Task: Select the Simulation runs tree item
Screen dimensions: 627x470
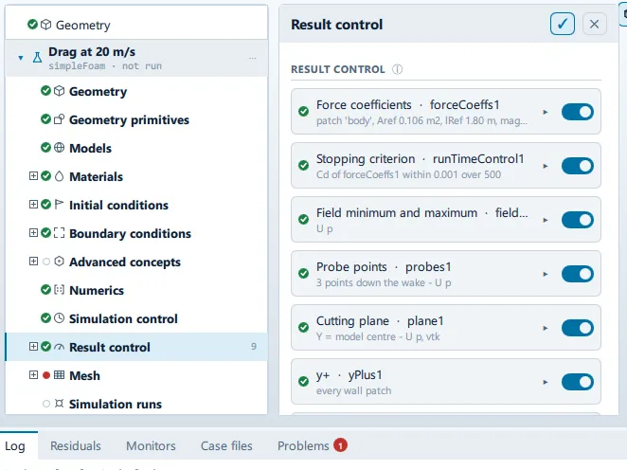Action: (136, 404)
